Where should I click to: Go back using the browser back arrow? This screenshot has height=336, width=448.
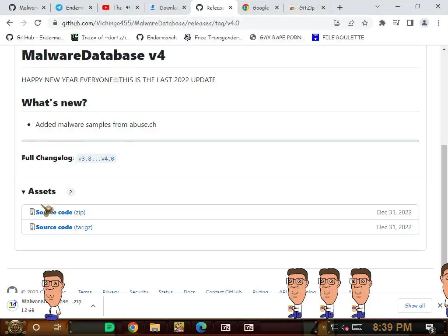pyautogui.click(x=10, y=23)
